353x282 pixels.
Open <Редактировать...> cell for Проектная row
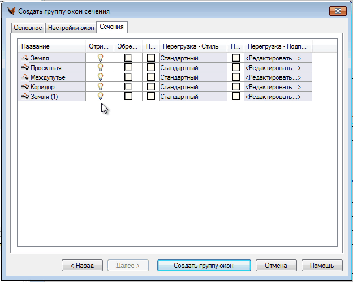point(278,67)
